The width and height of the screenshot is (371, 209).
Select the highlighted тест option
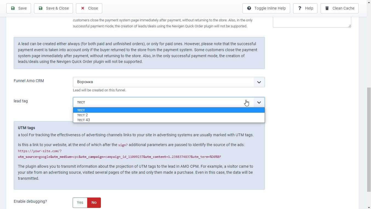coord(169,110)
